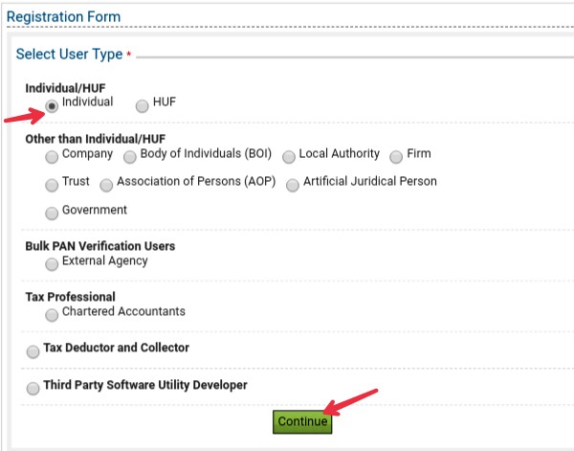Choose Firm as user type

[396, 157]
